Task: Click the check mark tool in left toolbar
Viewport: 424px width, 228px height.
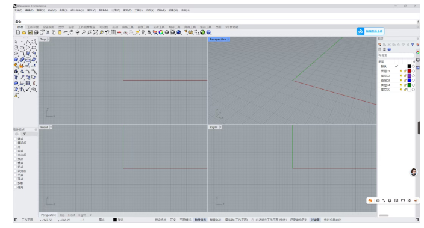Action: pyautogui.click(x=28, y=89)
